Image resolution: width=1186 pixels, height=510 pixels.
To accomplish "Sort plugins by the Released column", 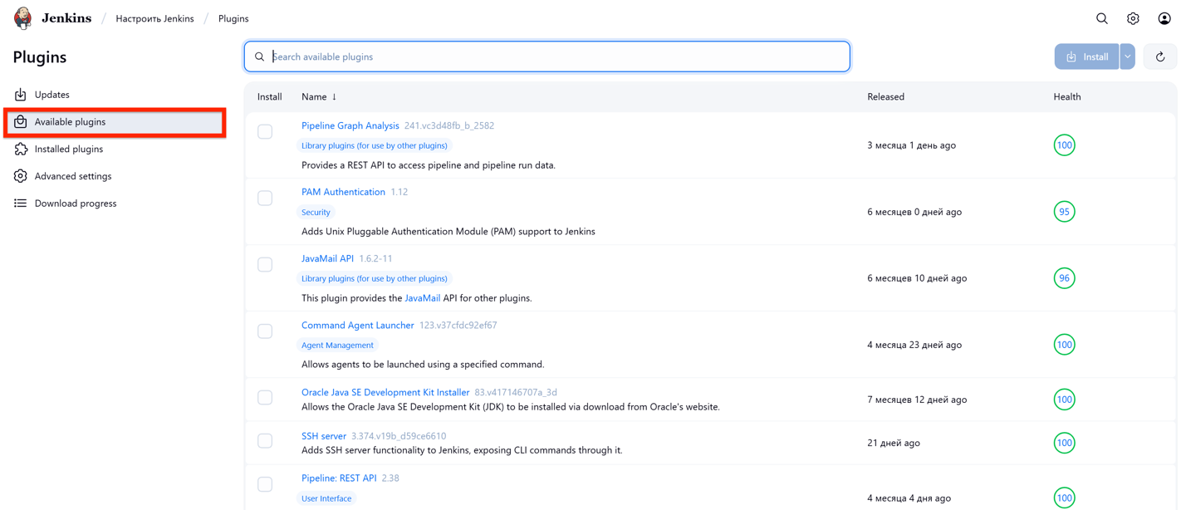I will click(885, 97).
